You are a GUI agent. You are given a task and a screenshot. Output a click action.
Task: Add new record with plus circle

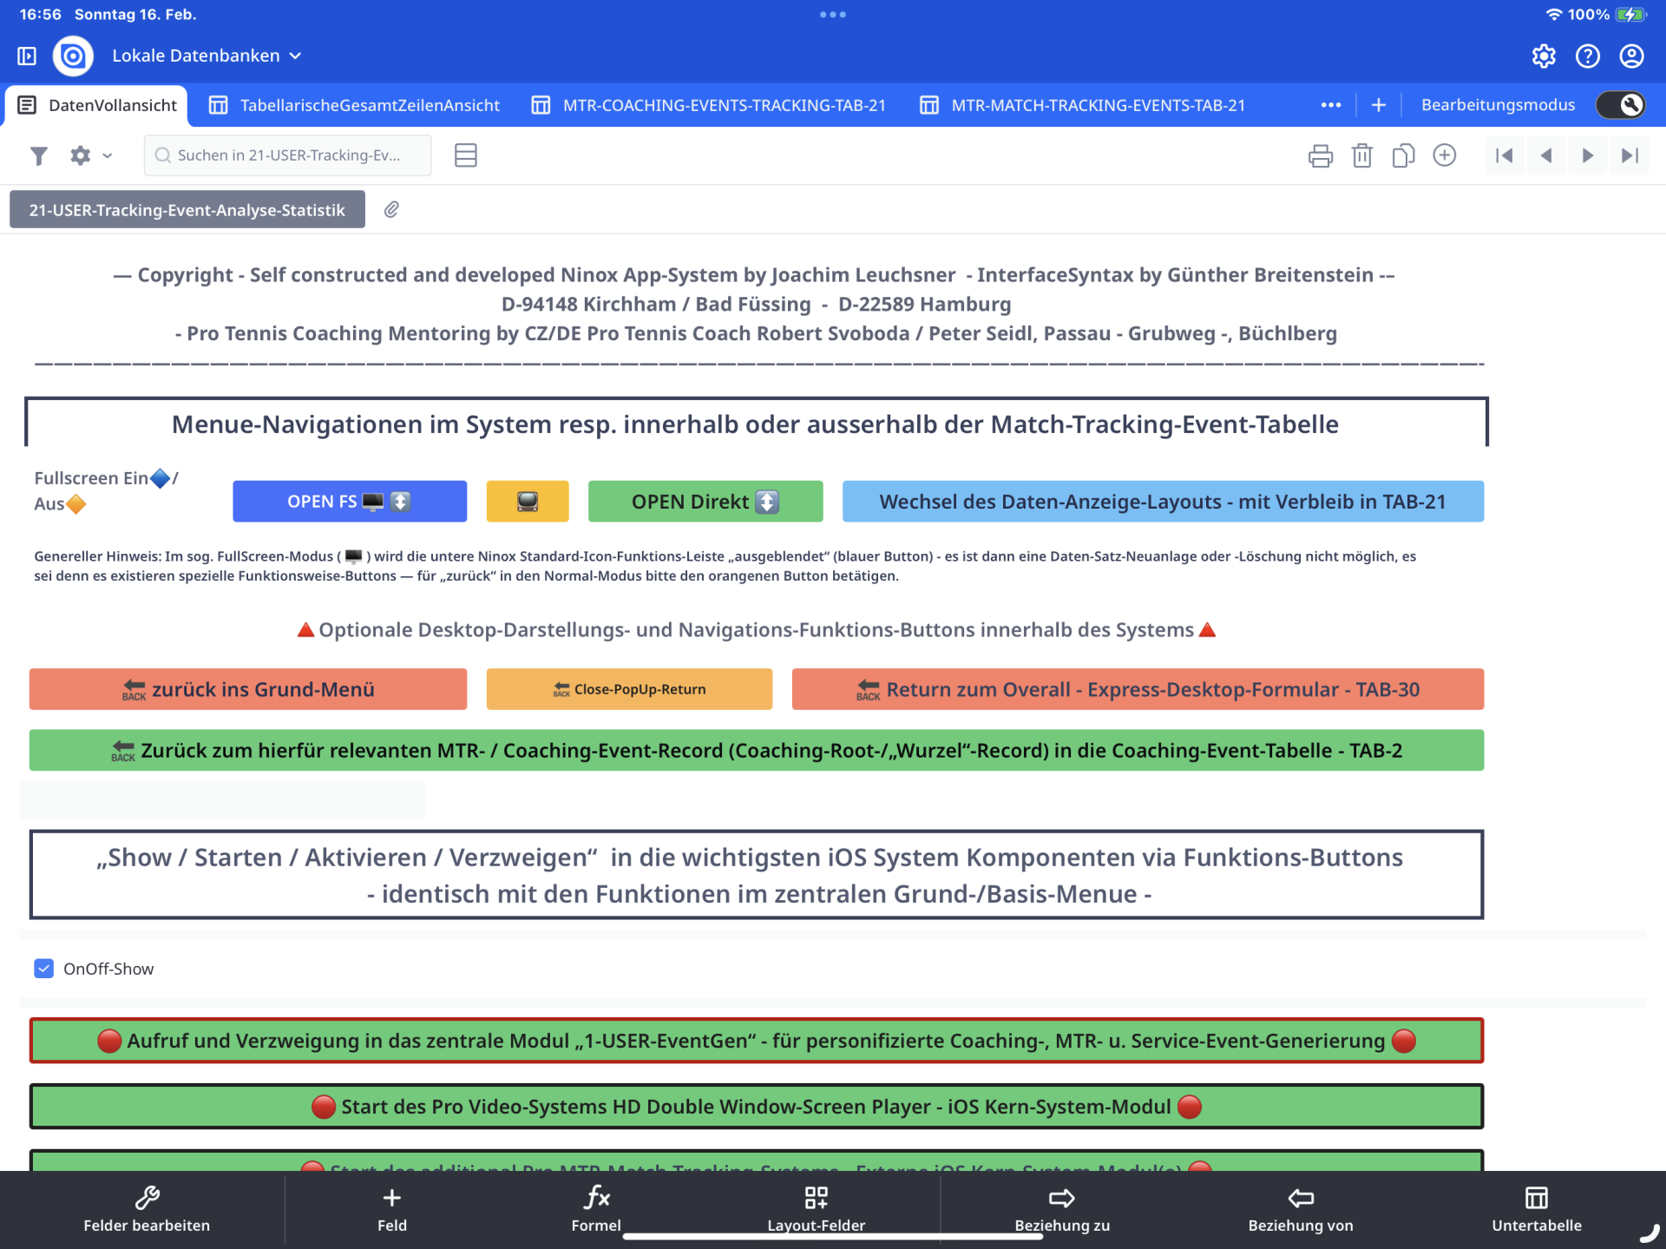[x=1445, y=155]
